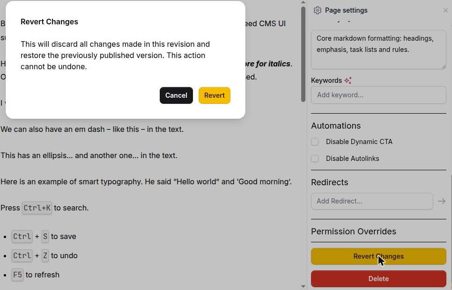This screenshot has width=452, height=290.
Task: Focus the Add keyword input field
Action: coord(378,95)
